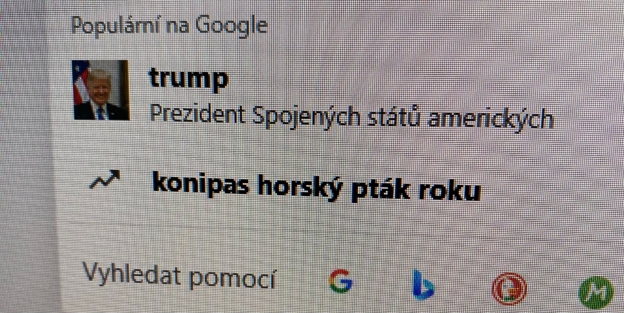The image size is (624, 313).
Task: Click the multicolored G logo
Action: (x=341, y=281)
